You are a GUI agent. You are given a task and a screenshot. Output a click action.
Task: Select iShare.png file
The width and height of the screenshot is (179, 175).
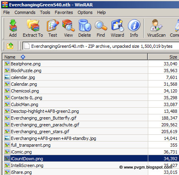pyautogui.click(x=21, y=172)
